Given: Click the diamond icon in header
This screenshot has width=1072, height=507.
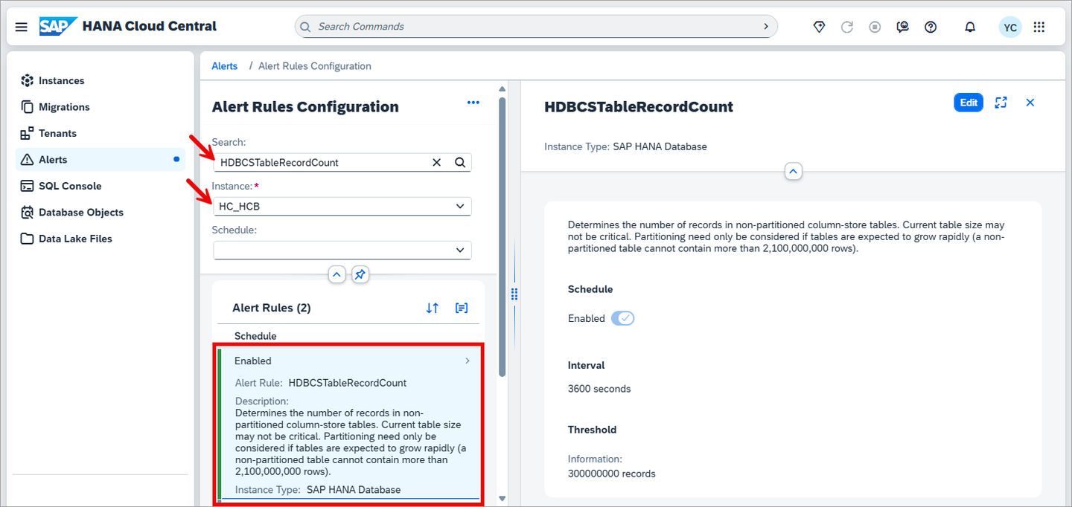Looking at the screenshot, I should pyautogui.click(x=819, y=27).
